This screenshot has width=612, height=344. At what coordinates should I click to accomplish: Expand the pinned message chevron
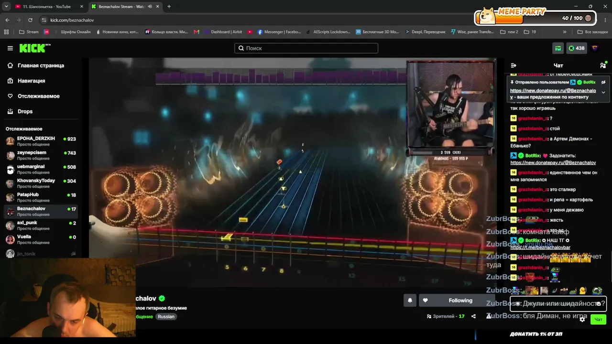(x=603, y=92)
